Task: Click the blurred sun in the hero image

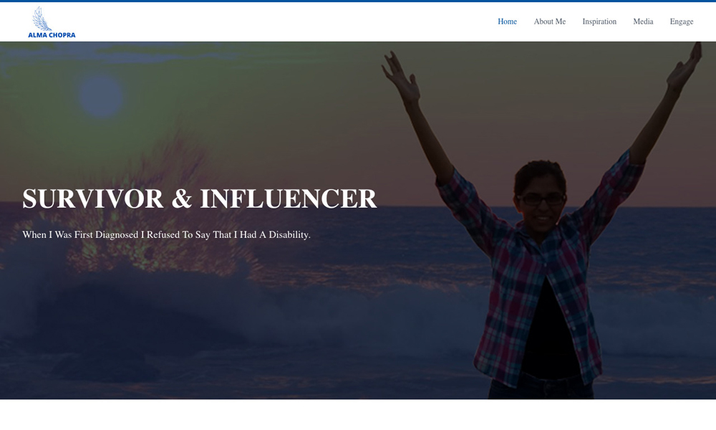Action: [x=102, y=97]
